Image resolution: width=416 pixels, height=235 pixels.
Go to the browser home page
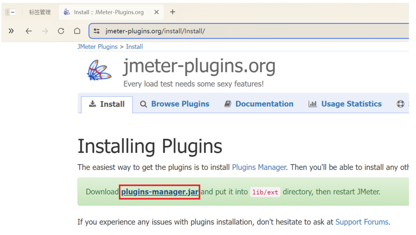pyautogui.click(x=77, y=31)
